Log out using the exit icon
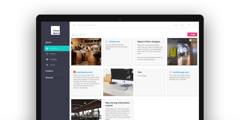The width and height of the screenshot is (240, 120). click(196, 25)
